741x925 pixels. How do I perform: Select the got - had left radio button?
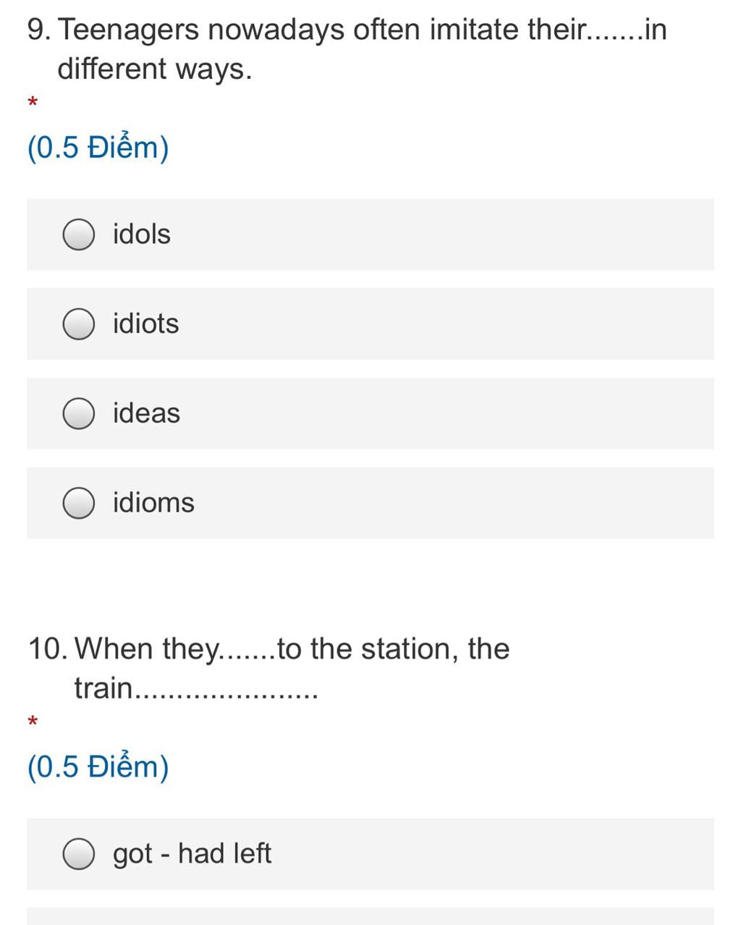tap(78, 854)
